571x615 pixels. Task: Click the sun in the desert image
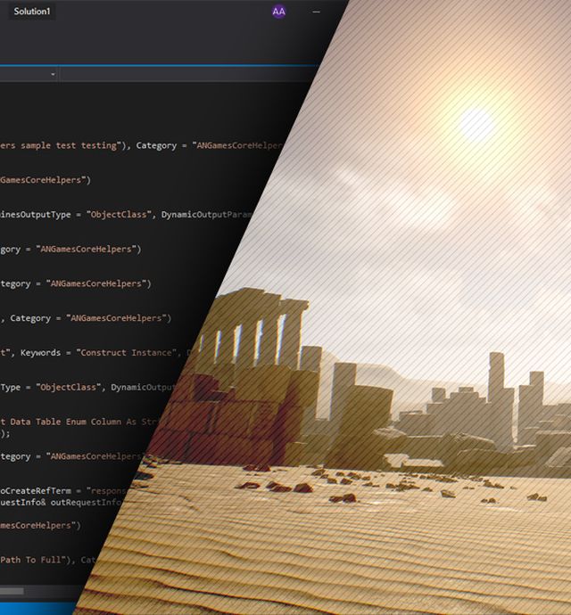(476, 123)
